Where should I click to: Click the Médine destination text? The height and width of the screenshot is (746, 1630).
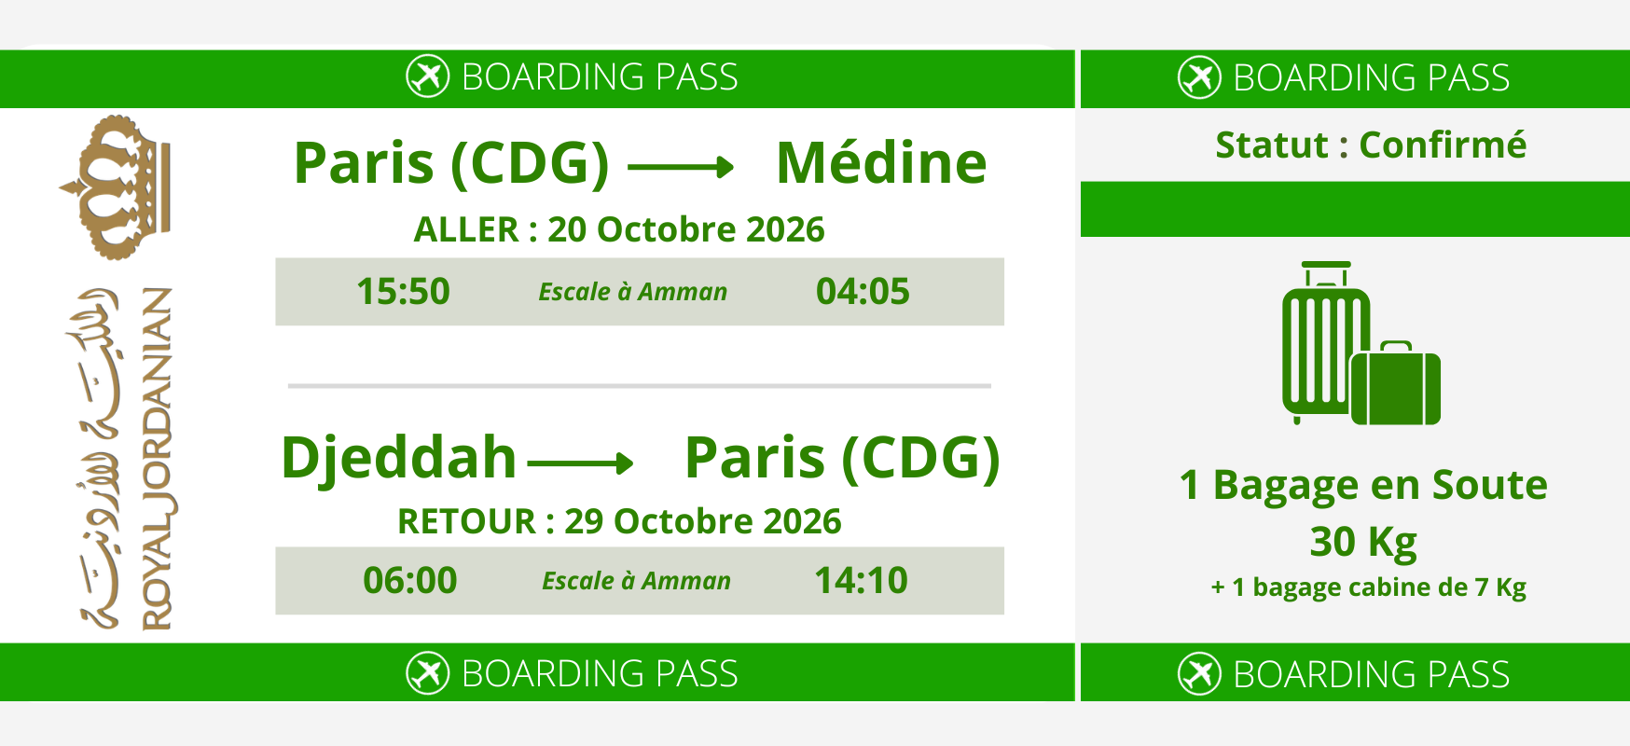pyautogui.click(x=881, y=163)
